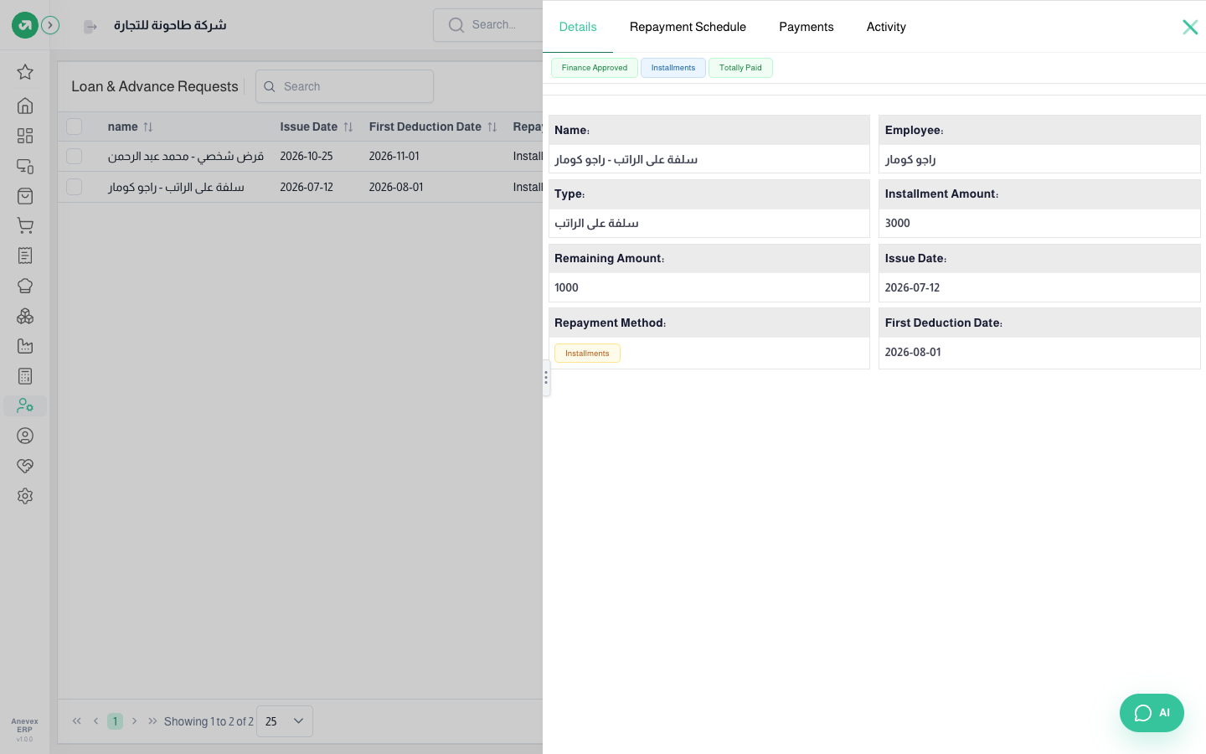Expand sidebar with the arrow circle button
This screenshot has height=754, width=1206.
pyautogui.click(x=50, y=25)
